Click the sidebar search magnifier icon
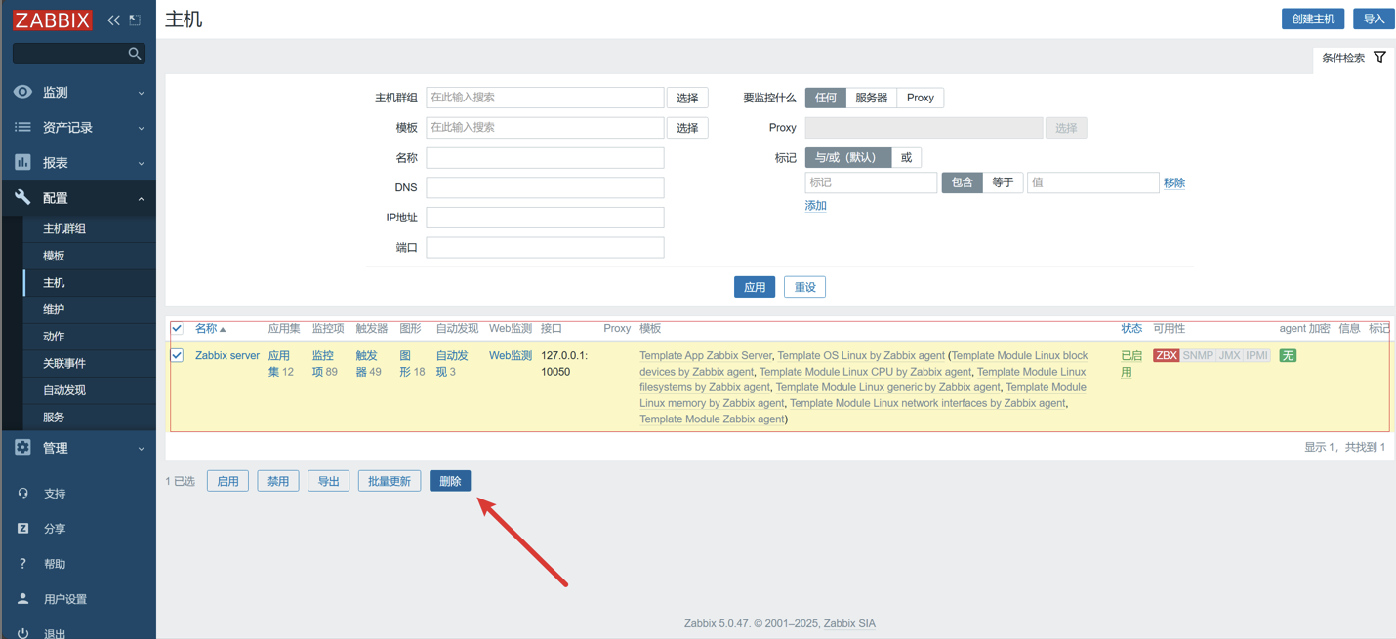Image resolution: width=1396 pixels, height=639 pixels. pyautogui.click(x=135, y=54)
